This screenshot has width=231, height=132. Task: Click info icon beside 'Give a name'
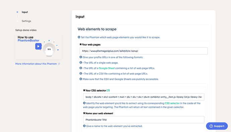pos(84,126)
